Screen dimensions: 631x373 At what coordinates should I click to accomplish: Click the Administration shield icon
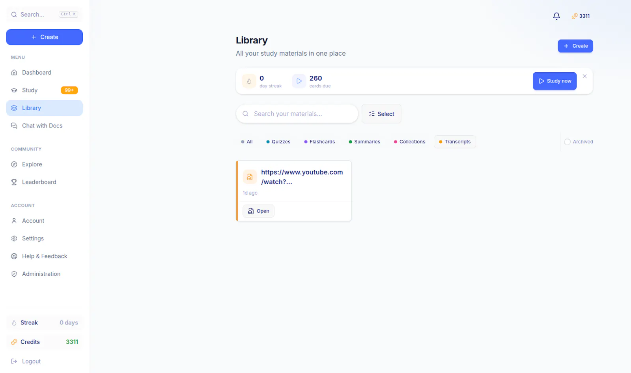(x=14, y=274)
